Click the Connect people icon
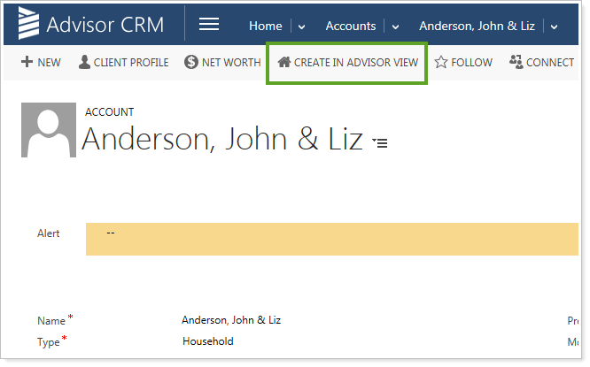 click(541, 62)
